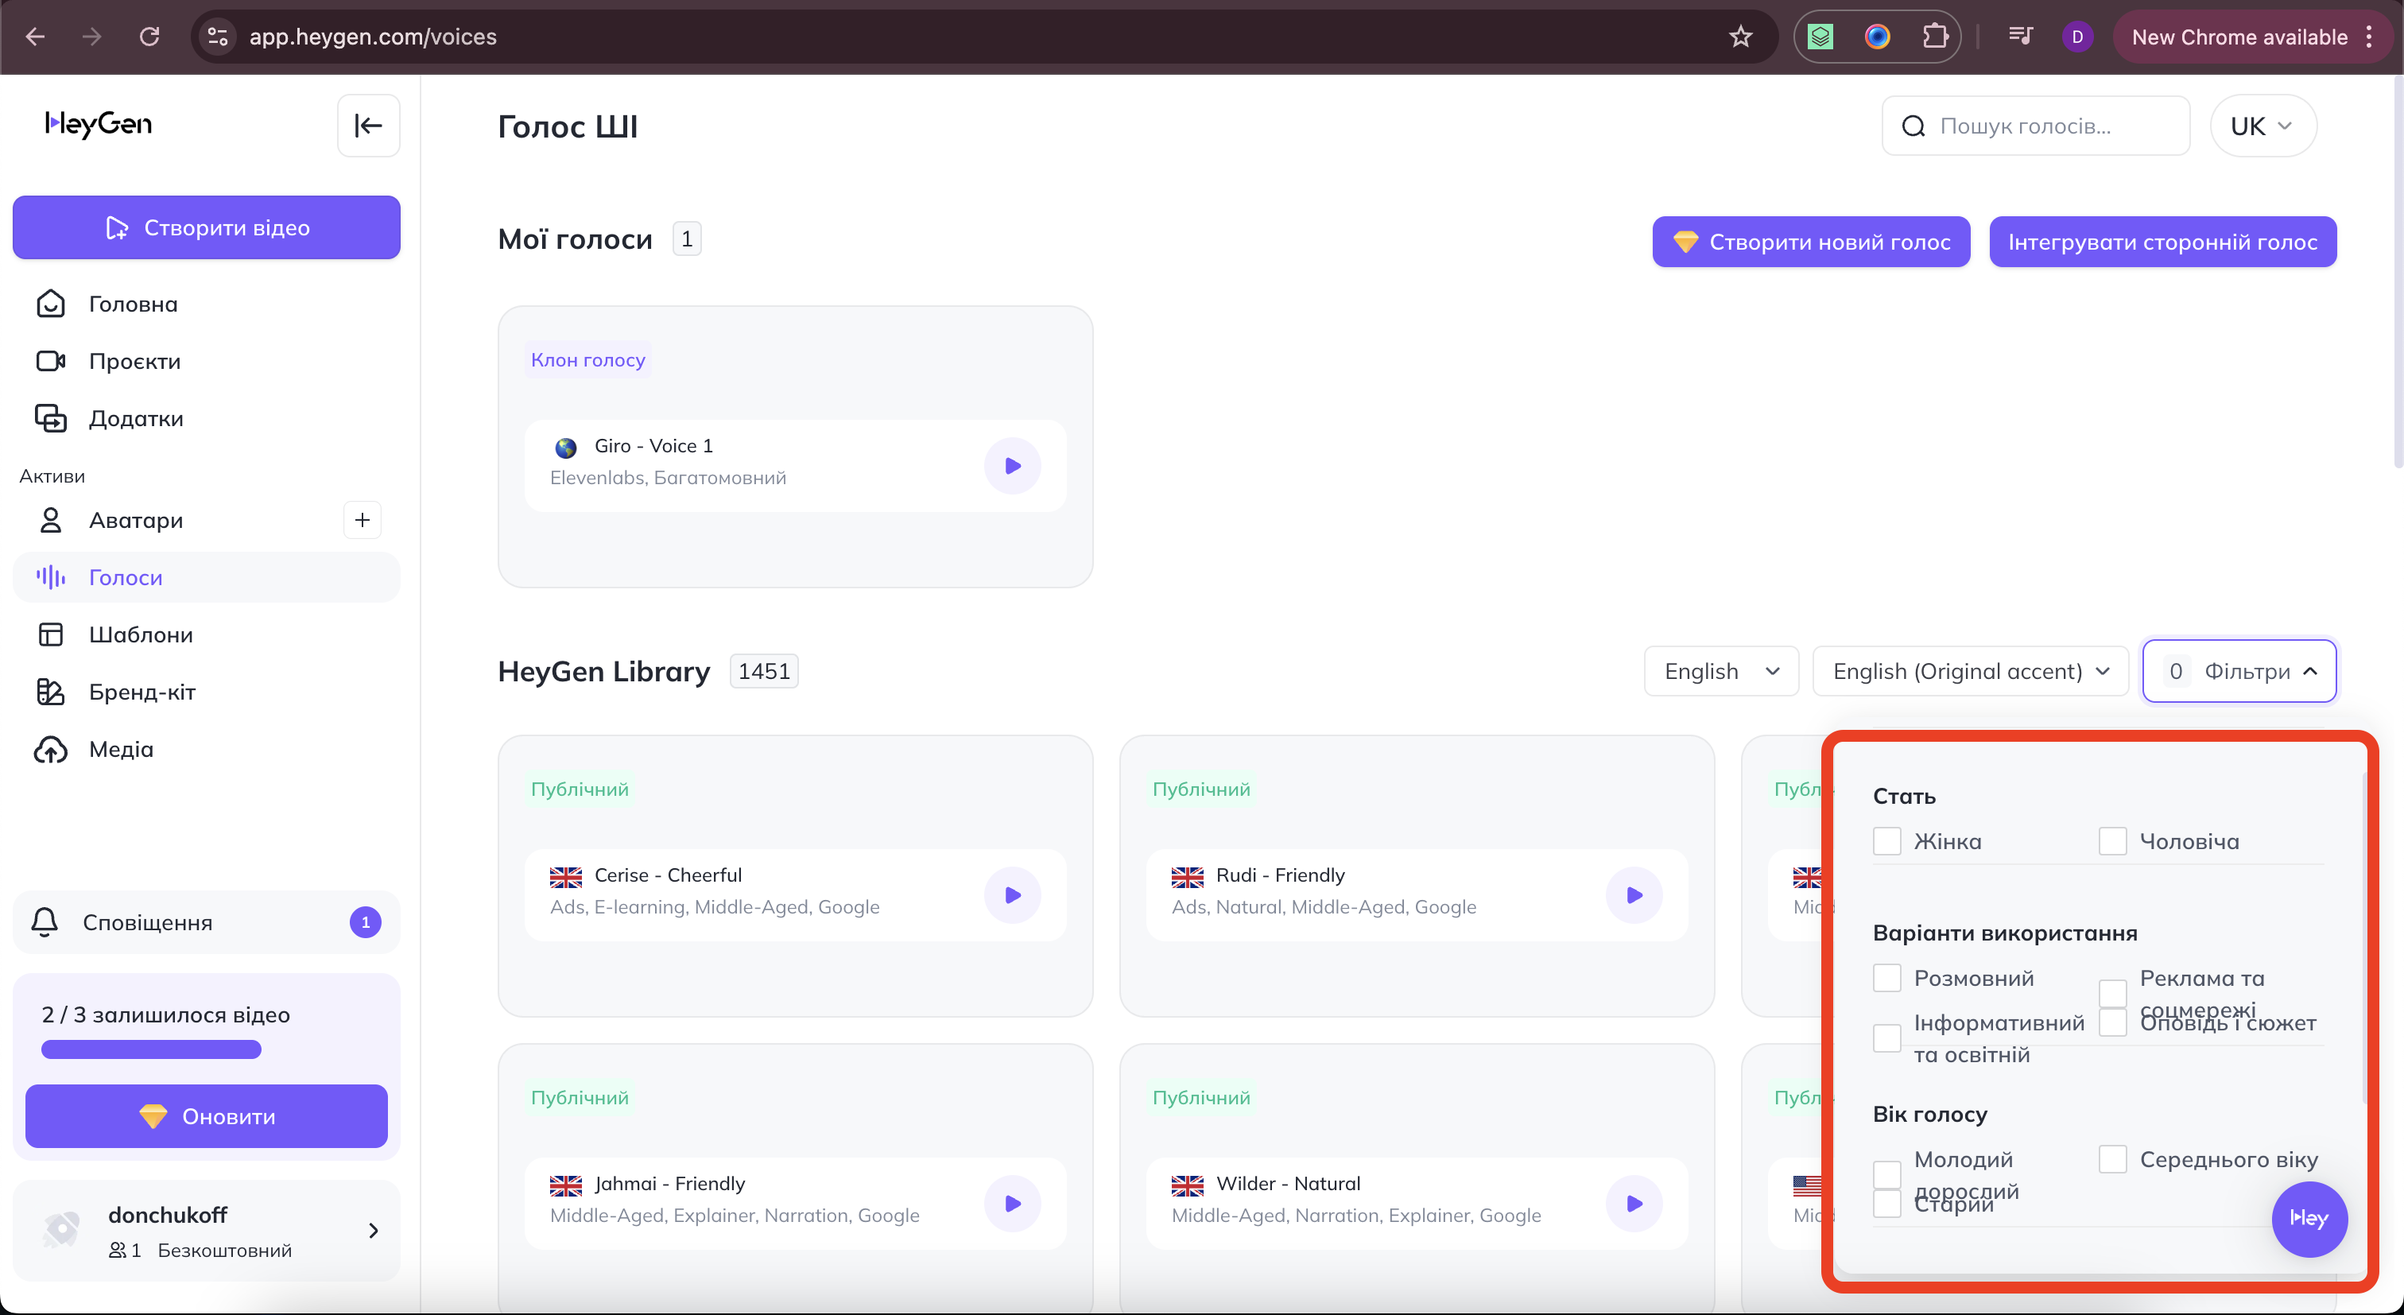
Task: Open the browser extensions puzzle icon
Action: [1937, 37]
